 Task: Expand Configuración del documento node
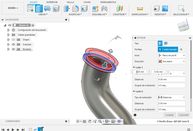(9, 30)
